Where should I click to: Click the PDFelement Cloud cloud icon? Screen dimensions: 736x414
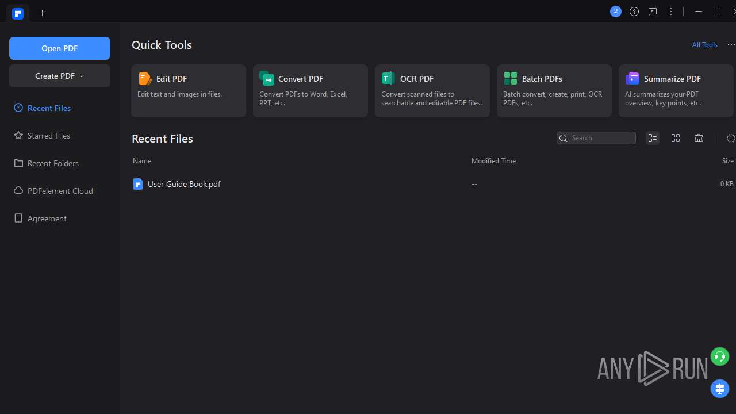pyautogui.click(x=18, y=190)
